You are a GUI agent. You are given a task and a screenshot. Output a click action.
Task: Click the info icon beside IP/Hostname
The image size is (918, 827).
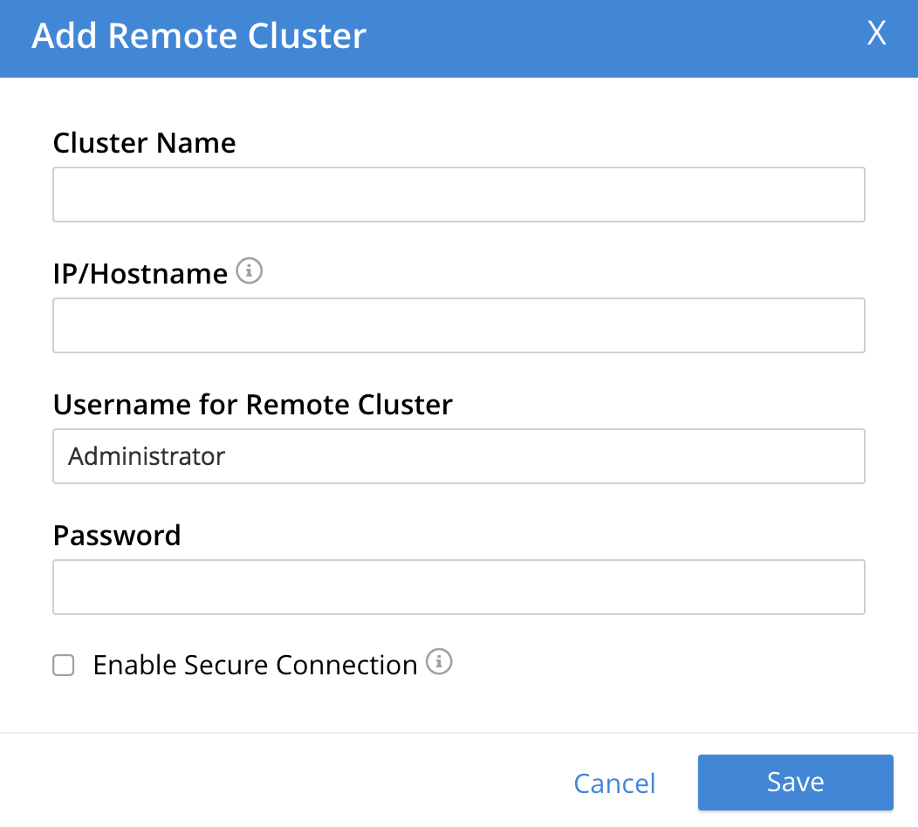click(x=250, y=271)
